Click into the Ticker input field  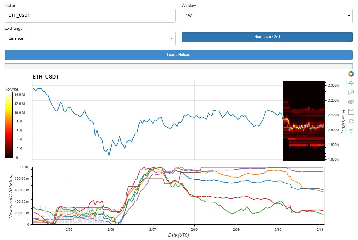(x=90, y=16)
